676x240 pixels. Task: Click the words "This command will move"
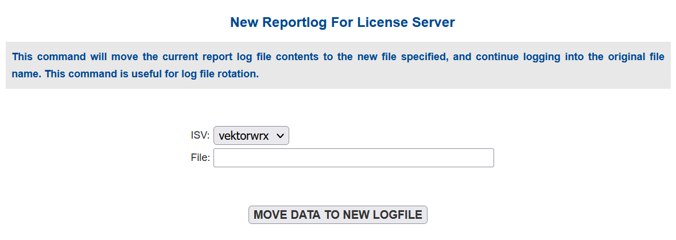[64, 57]
